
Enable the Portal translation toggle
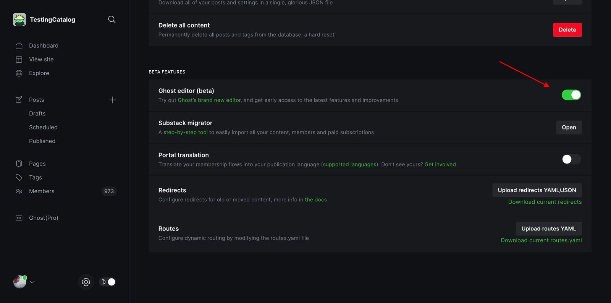(571, 159)
